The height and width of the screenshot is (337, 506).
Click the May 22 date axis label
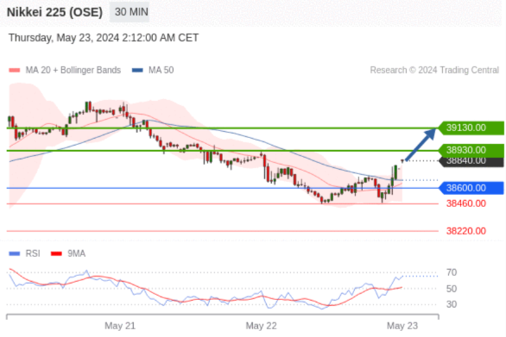(x=261, y=326)
